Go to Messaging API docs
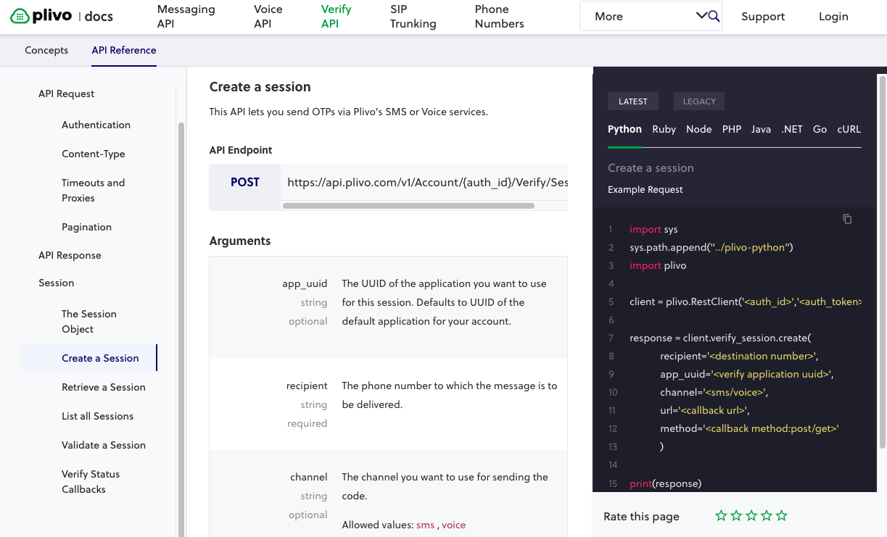This screenshot has height=537, width=887. pyautogui.click(x=186, y=16)
